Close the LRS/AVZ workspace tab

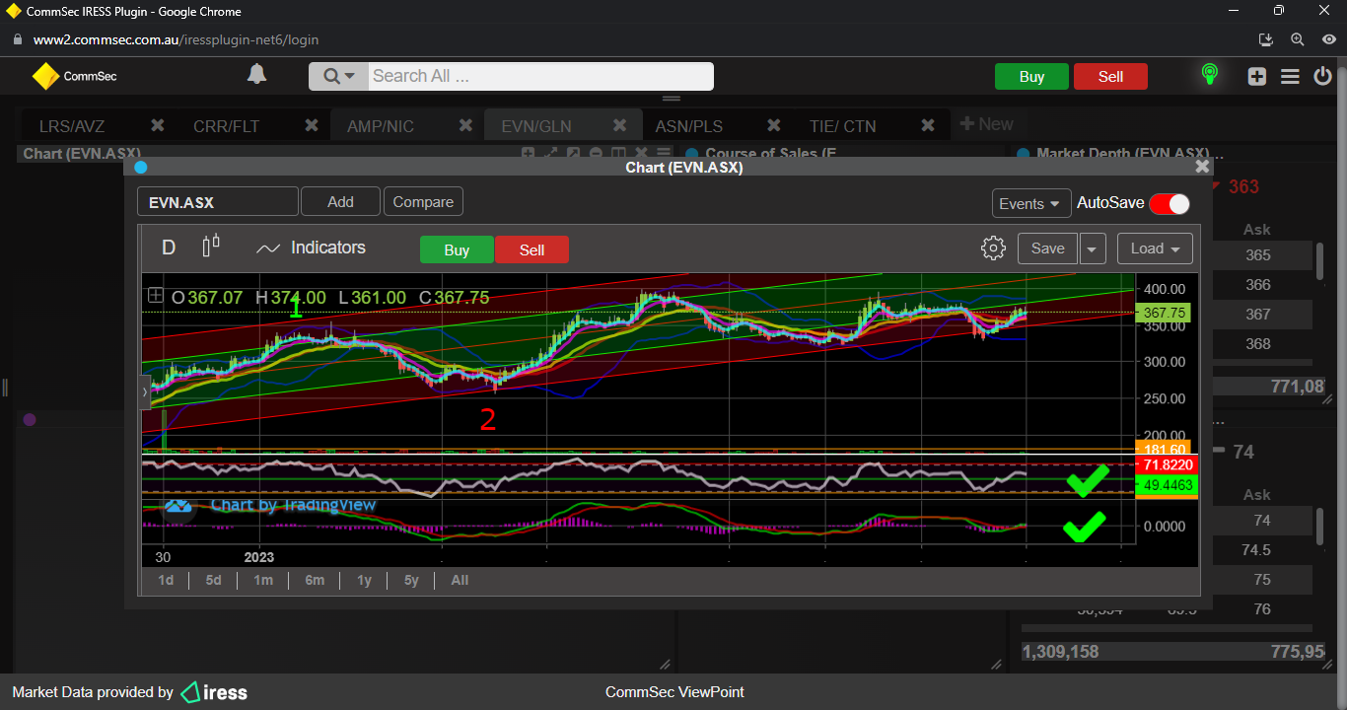pyautogui.click(x=157, y=125)
